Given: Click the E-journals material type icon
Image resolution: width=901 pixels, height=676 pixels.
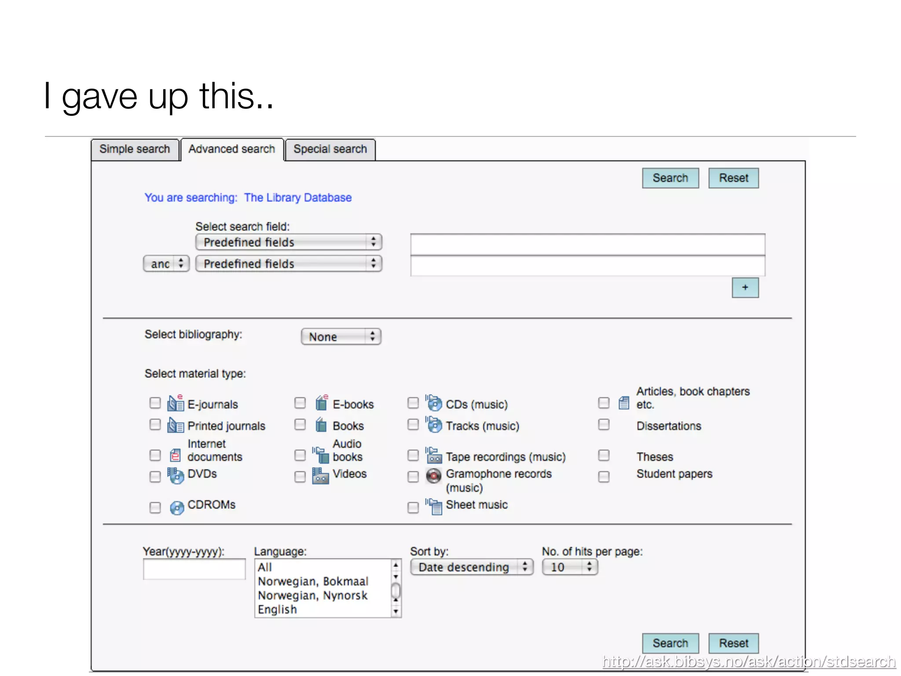Looking at the screenshot, I should (176, 403).
